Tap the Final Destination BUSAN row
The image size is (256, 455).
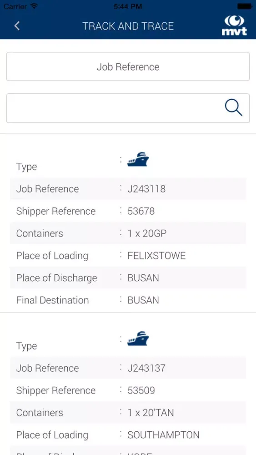click(128, 300)
